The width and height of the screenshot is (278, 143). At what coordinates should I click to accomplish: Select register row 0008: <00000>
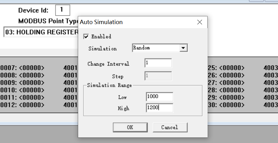click(22, 75)
